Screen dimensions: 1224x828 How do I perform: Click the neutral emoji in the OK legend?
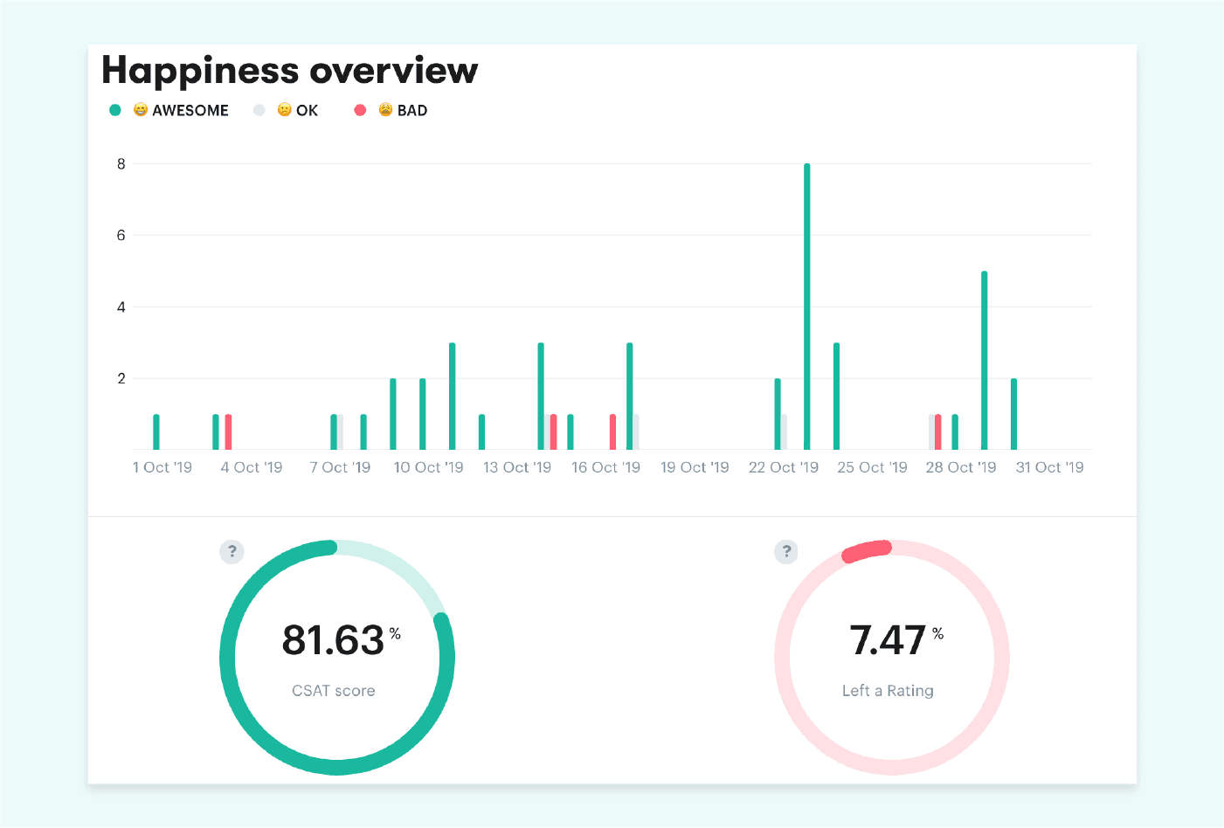tap(285, 110)
